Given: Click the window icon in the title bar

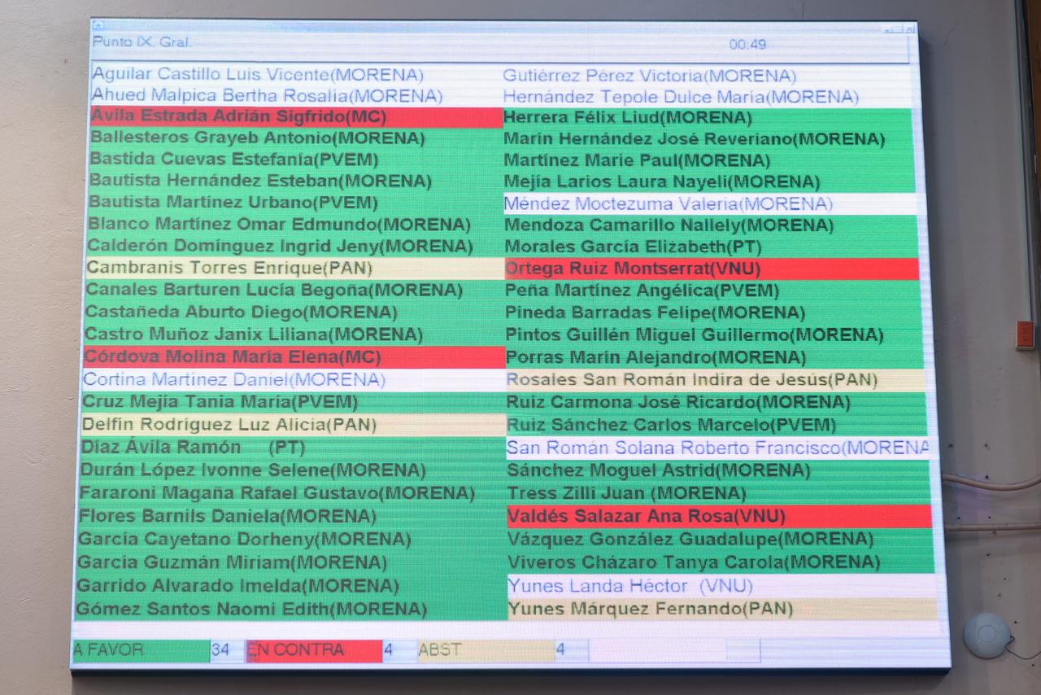Looking at the screenshot, I should (x=97, y=26).
